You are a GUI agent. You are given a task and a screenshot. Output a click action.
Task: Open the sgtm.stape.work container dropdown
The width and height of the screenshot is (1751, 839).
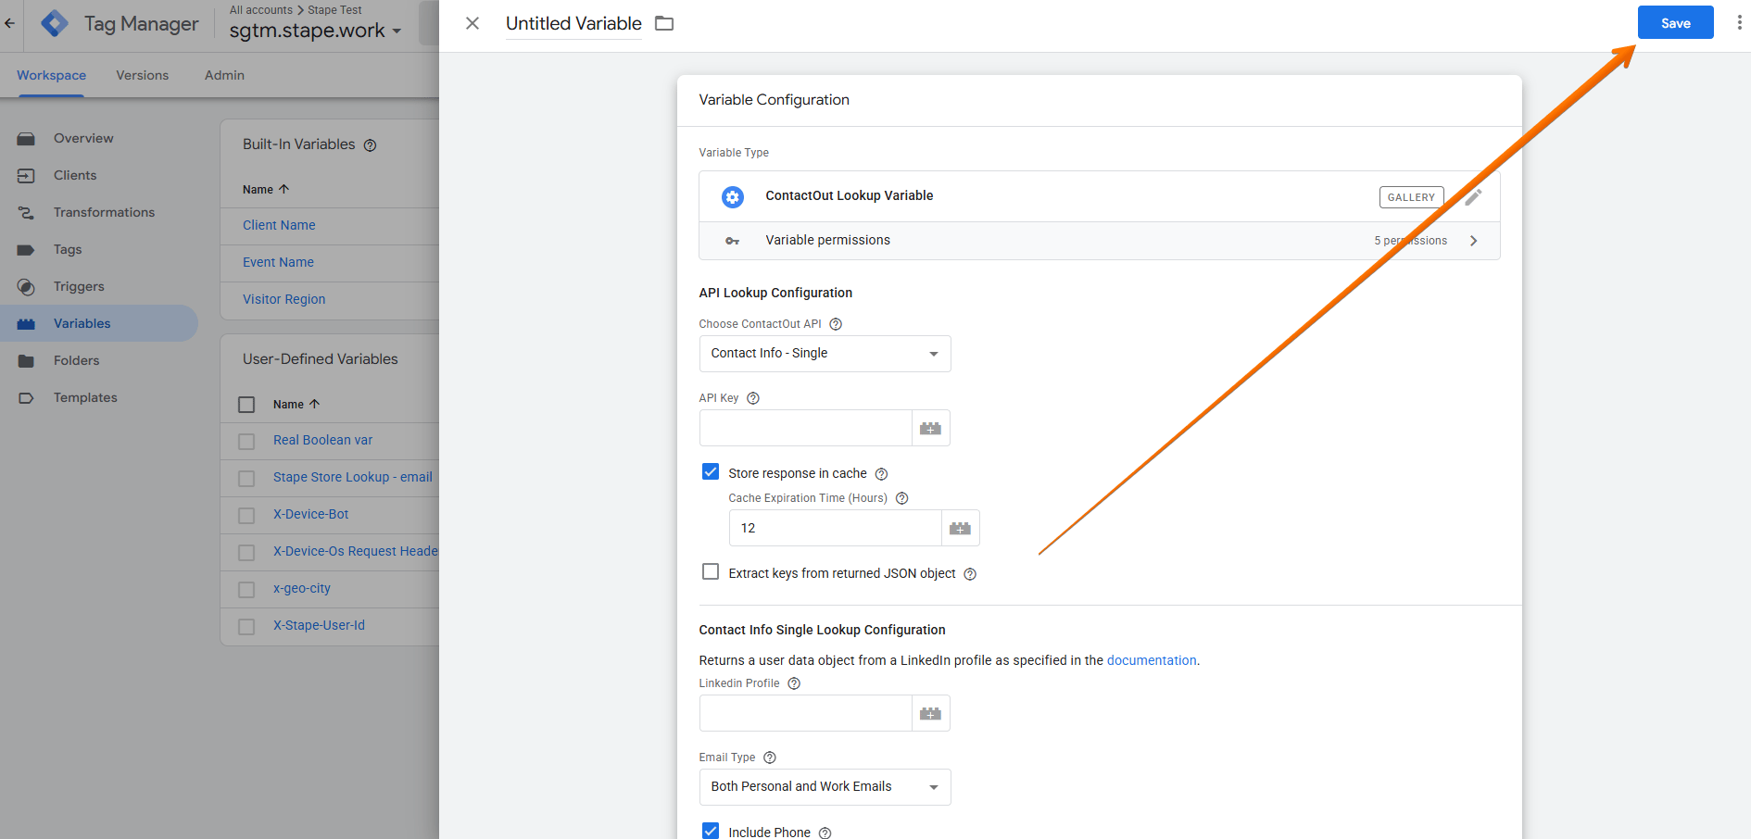pos(315,31)
